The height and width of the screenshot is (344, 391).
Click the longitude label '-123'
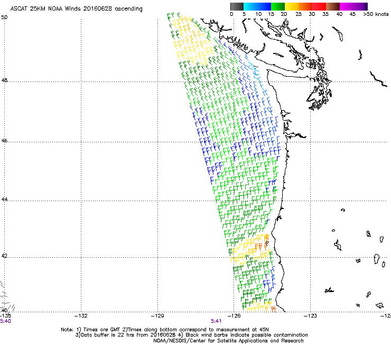311,316
